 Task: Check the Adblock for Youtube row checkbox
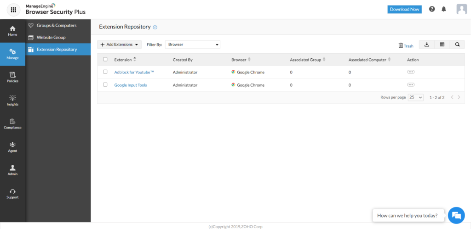click(x=105, y=72)
